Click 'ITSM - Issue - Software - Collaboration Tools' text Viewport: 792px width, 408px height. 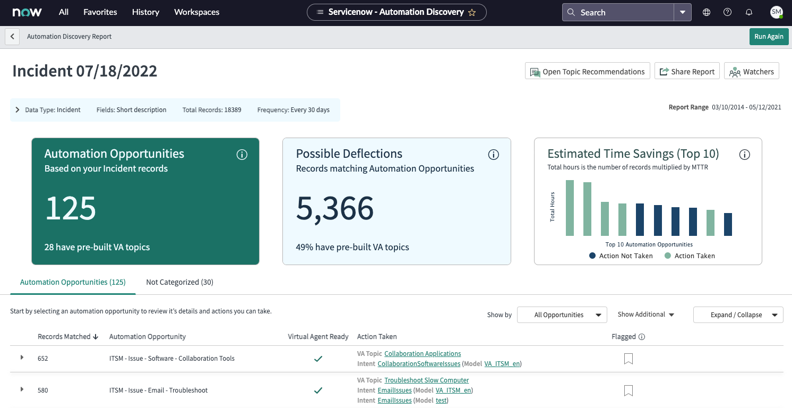172,359
